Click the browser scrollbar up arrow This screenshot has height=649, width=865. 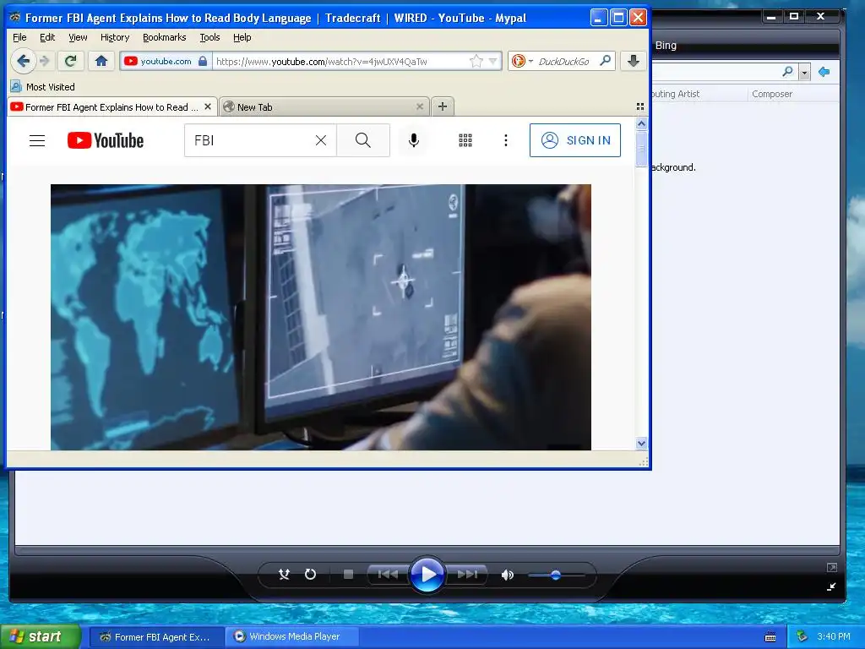(x=641, y=124)
